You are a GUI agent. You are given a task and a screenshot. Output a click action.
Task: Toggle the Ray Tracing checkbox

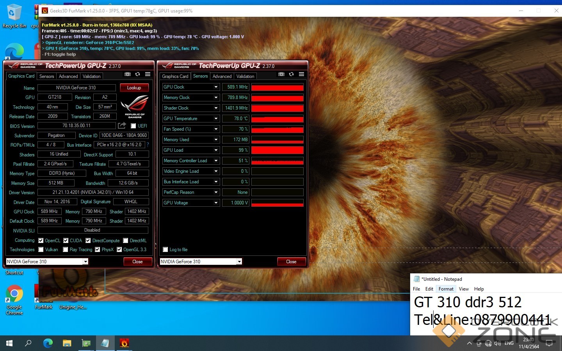[66, 250]
